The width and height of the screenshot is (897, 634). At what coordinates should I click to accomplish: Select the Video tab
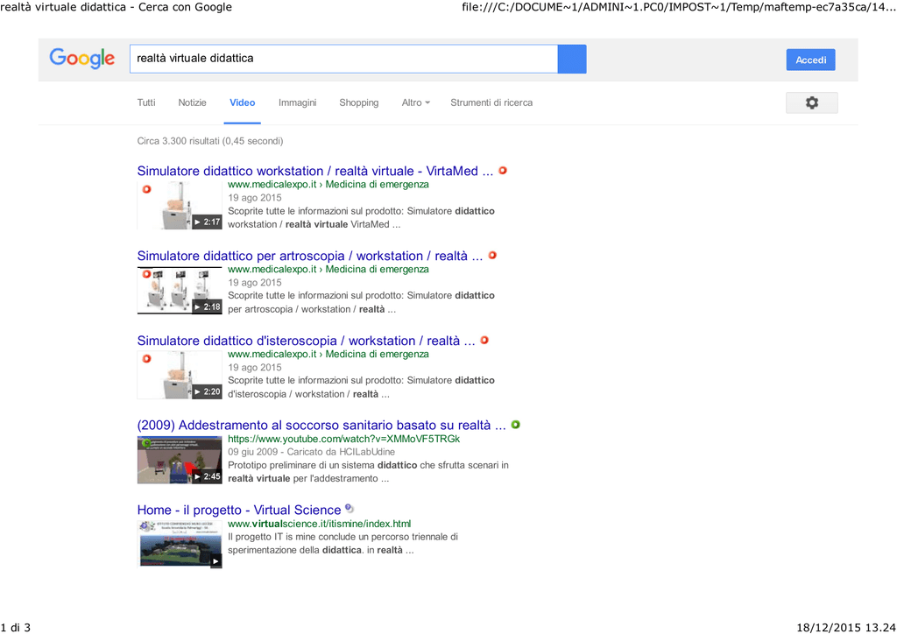click(243, 103)
